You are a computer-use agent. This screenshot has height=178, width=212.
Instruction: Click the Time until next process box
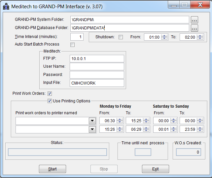(x=143, y=152)
